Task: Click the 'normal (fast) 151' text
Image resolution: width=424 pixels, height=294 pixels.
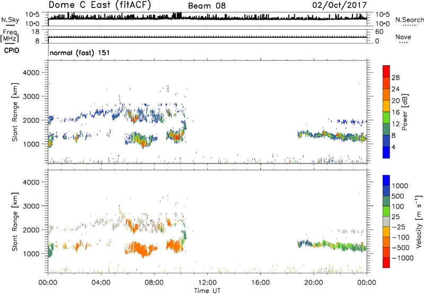Action: point(80,53)
